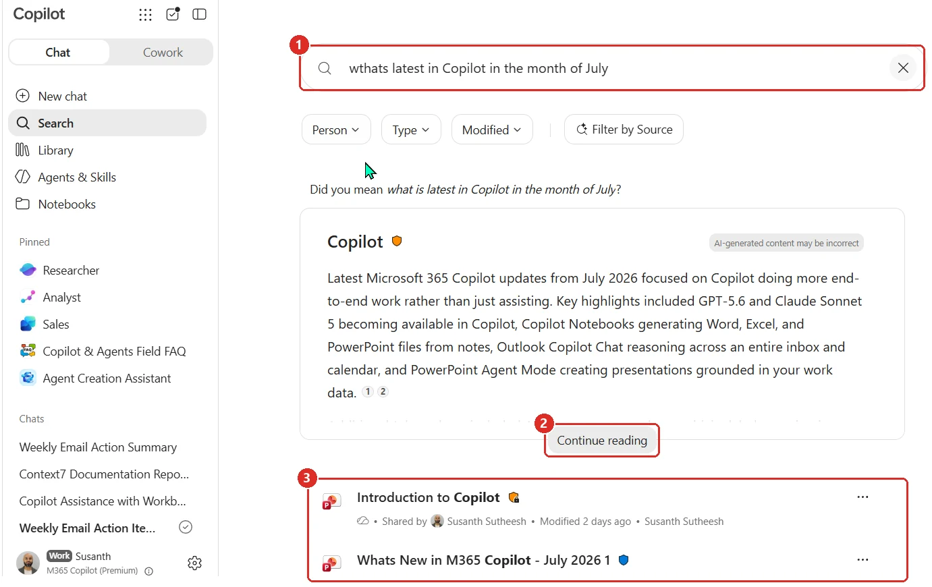Click PowerPoint file icon for Introduction to Copilot

[x=331, y=501]
